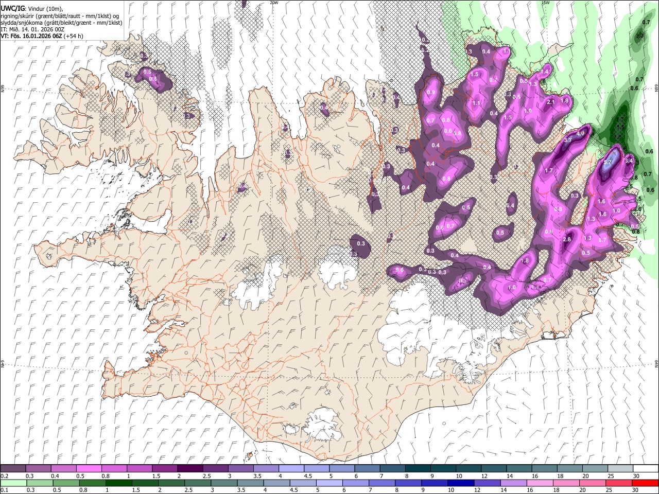Click the UWC/IG Vindur (10m) title text
659x494 pixels.
click(x=32, y=8)
